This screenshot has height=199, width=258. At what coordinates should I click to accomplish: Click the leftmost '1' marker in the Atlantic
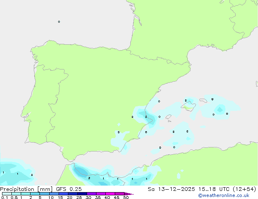(3, 173)
